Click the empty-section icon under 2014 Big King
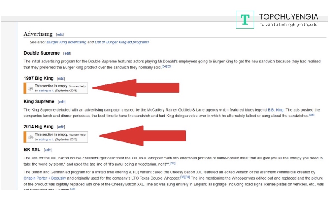 coord(30,137)
